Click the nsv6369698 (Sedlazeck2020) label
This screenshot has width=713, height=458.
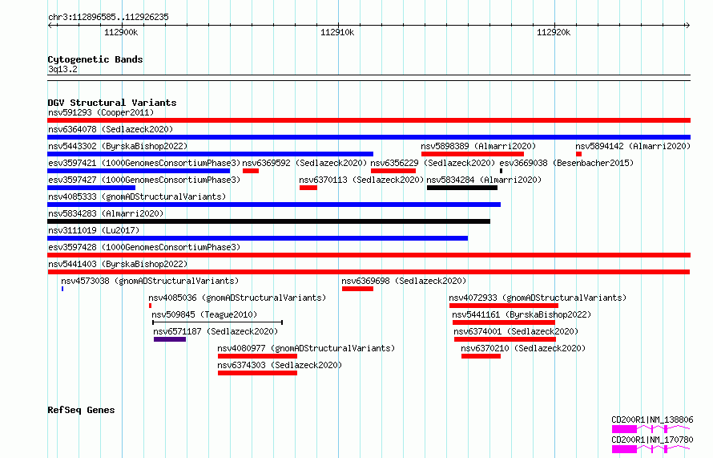405,281
